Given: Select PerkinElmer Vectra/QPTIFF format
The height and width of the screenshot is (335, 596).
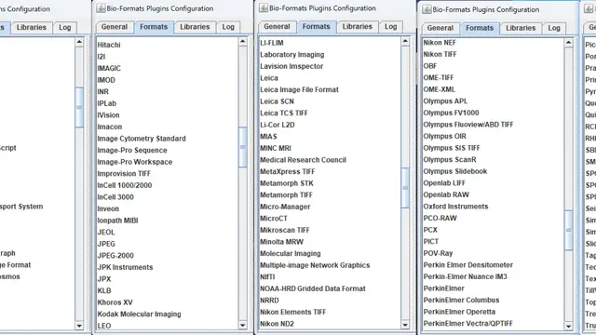Looking at the screenshot, I should [467, 323].
